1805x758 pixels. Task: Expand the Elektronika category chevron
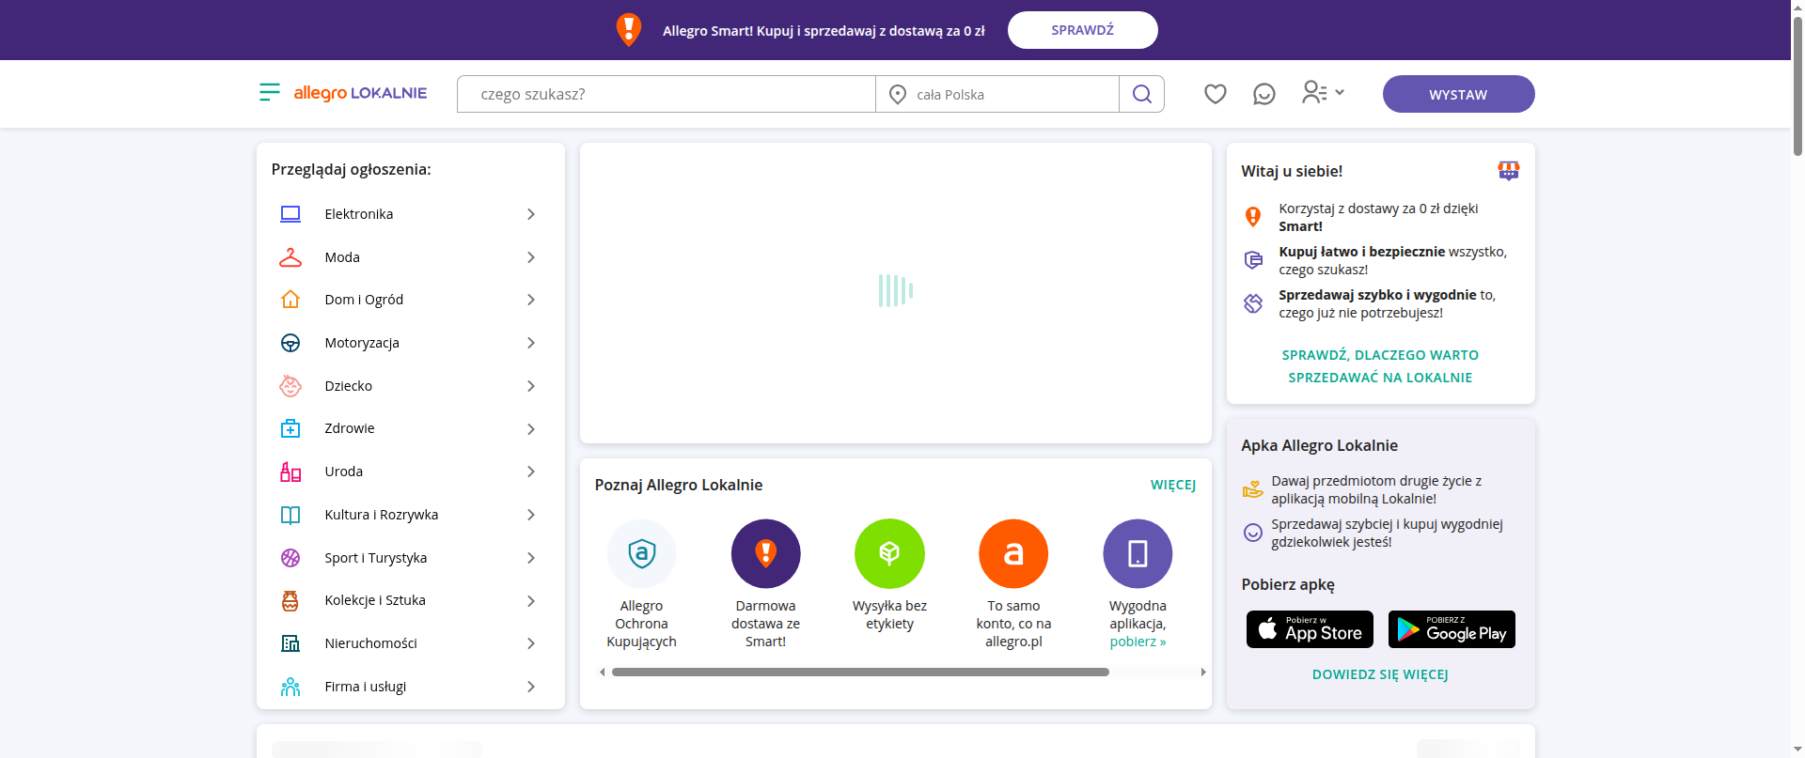[x=531, y=214]
